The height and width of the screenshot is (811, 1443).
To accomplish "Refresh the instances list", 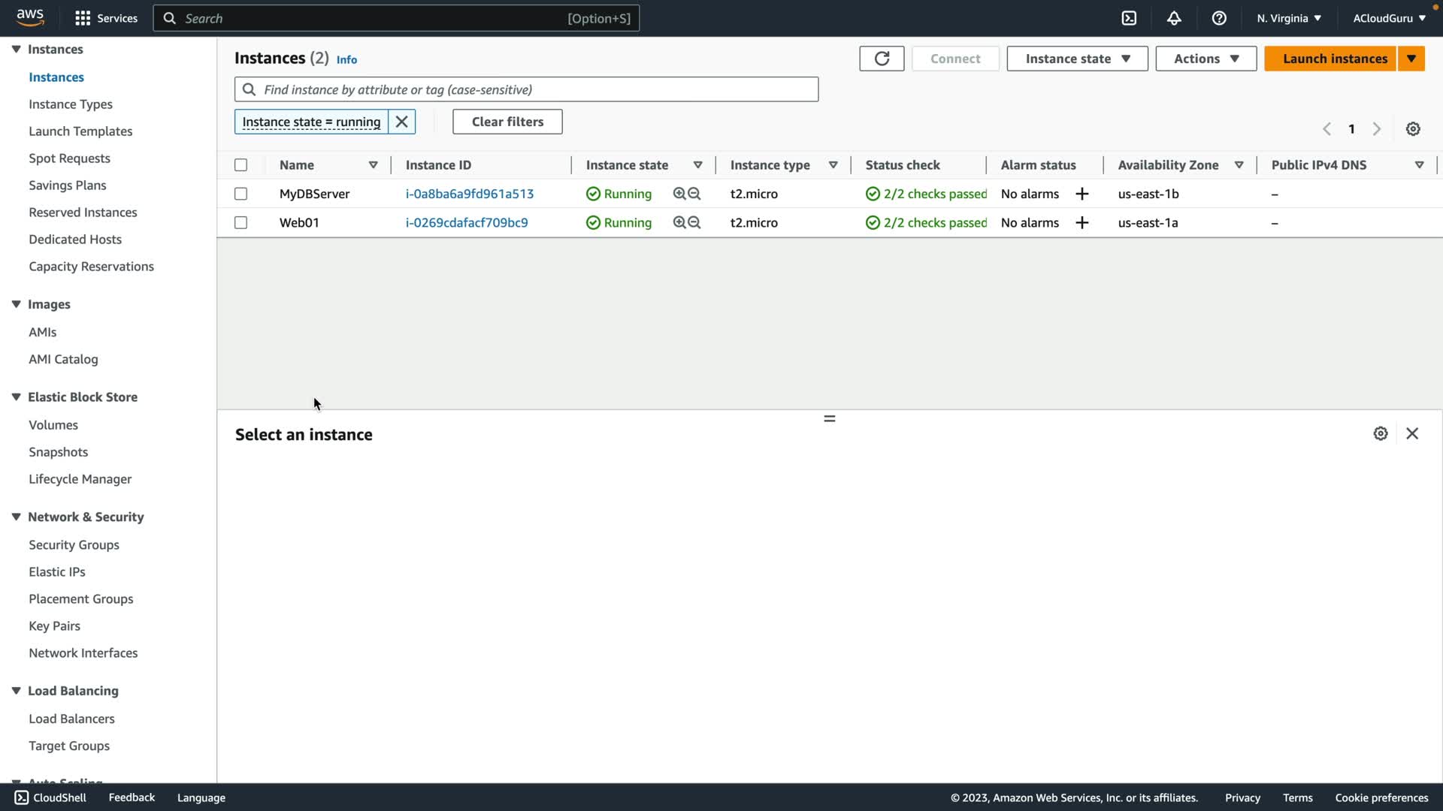I will click(x=882, y=59).
